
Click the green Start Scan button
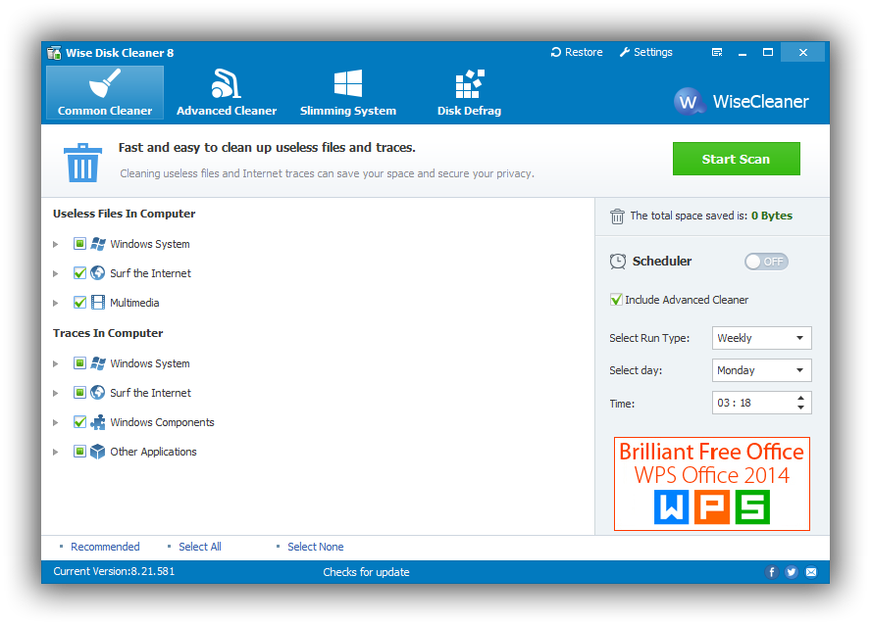pos(736,159)
